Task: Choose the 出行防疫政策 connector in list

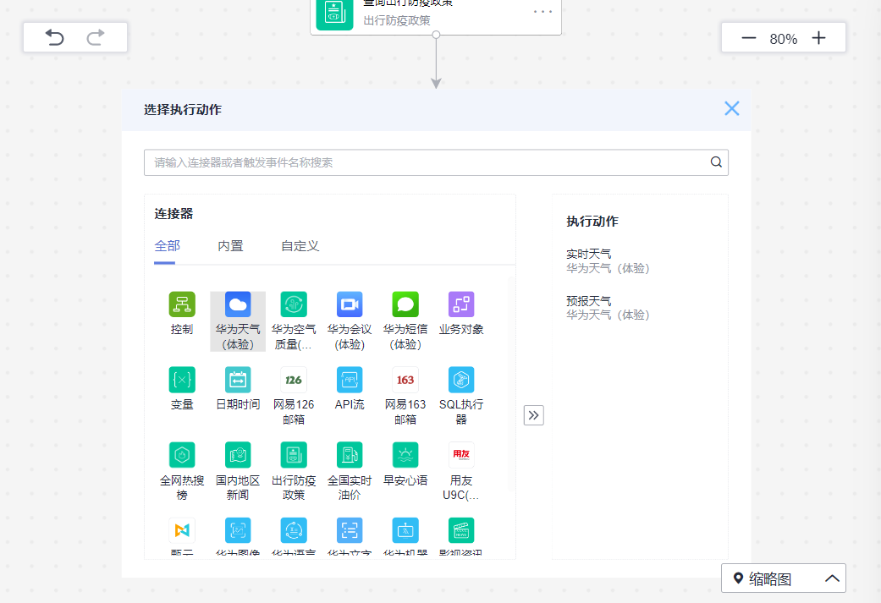Action: [x=294, y=472]
